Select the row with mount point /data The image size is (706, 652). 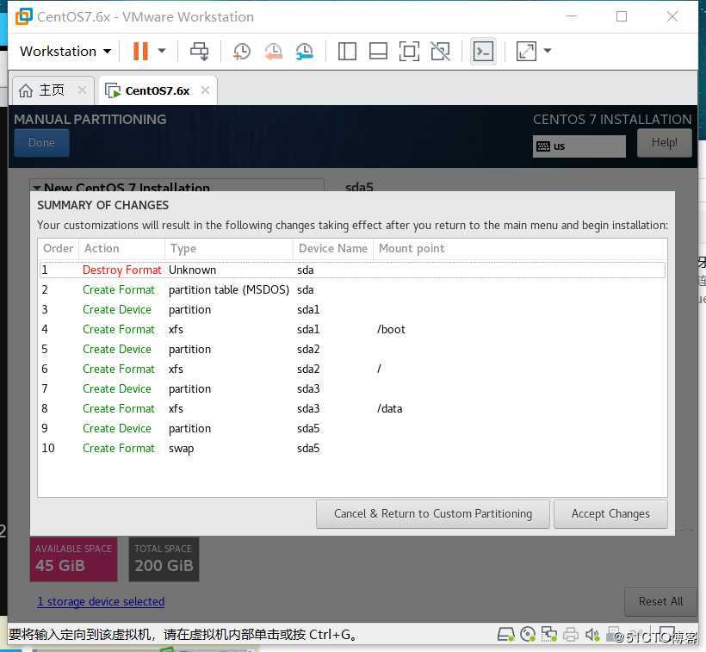coord(352,409)
